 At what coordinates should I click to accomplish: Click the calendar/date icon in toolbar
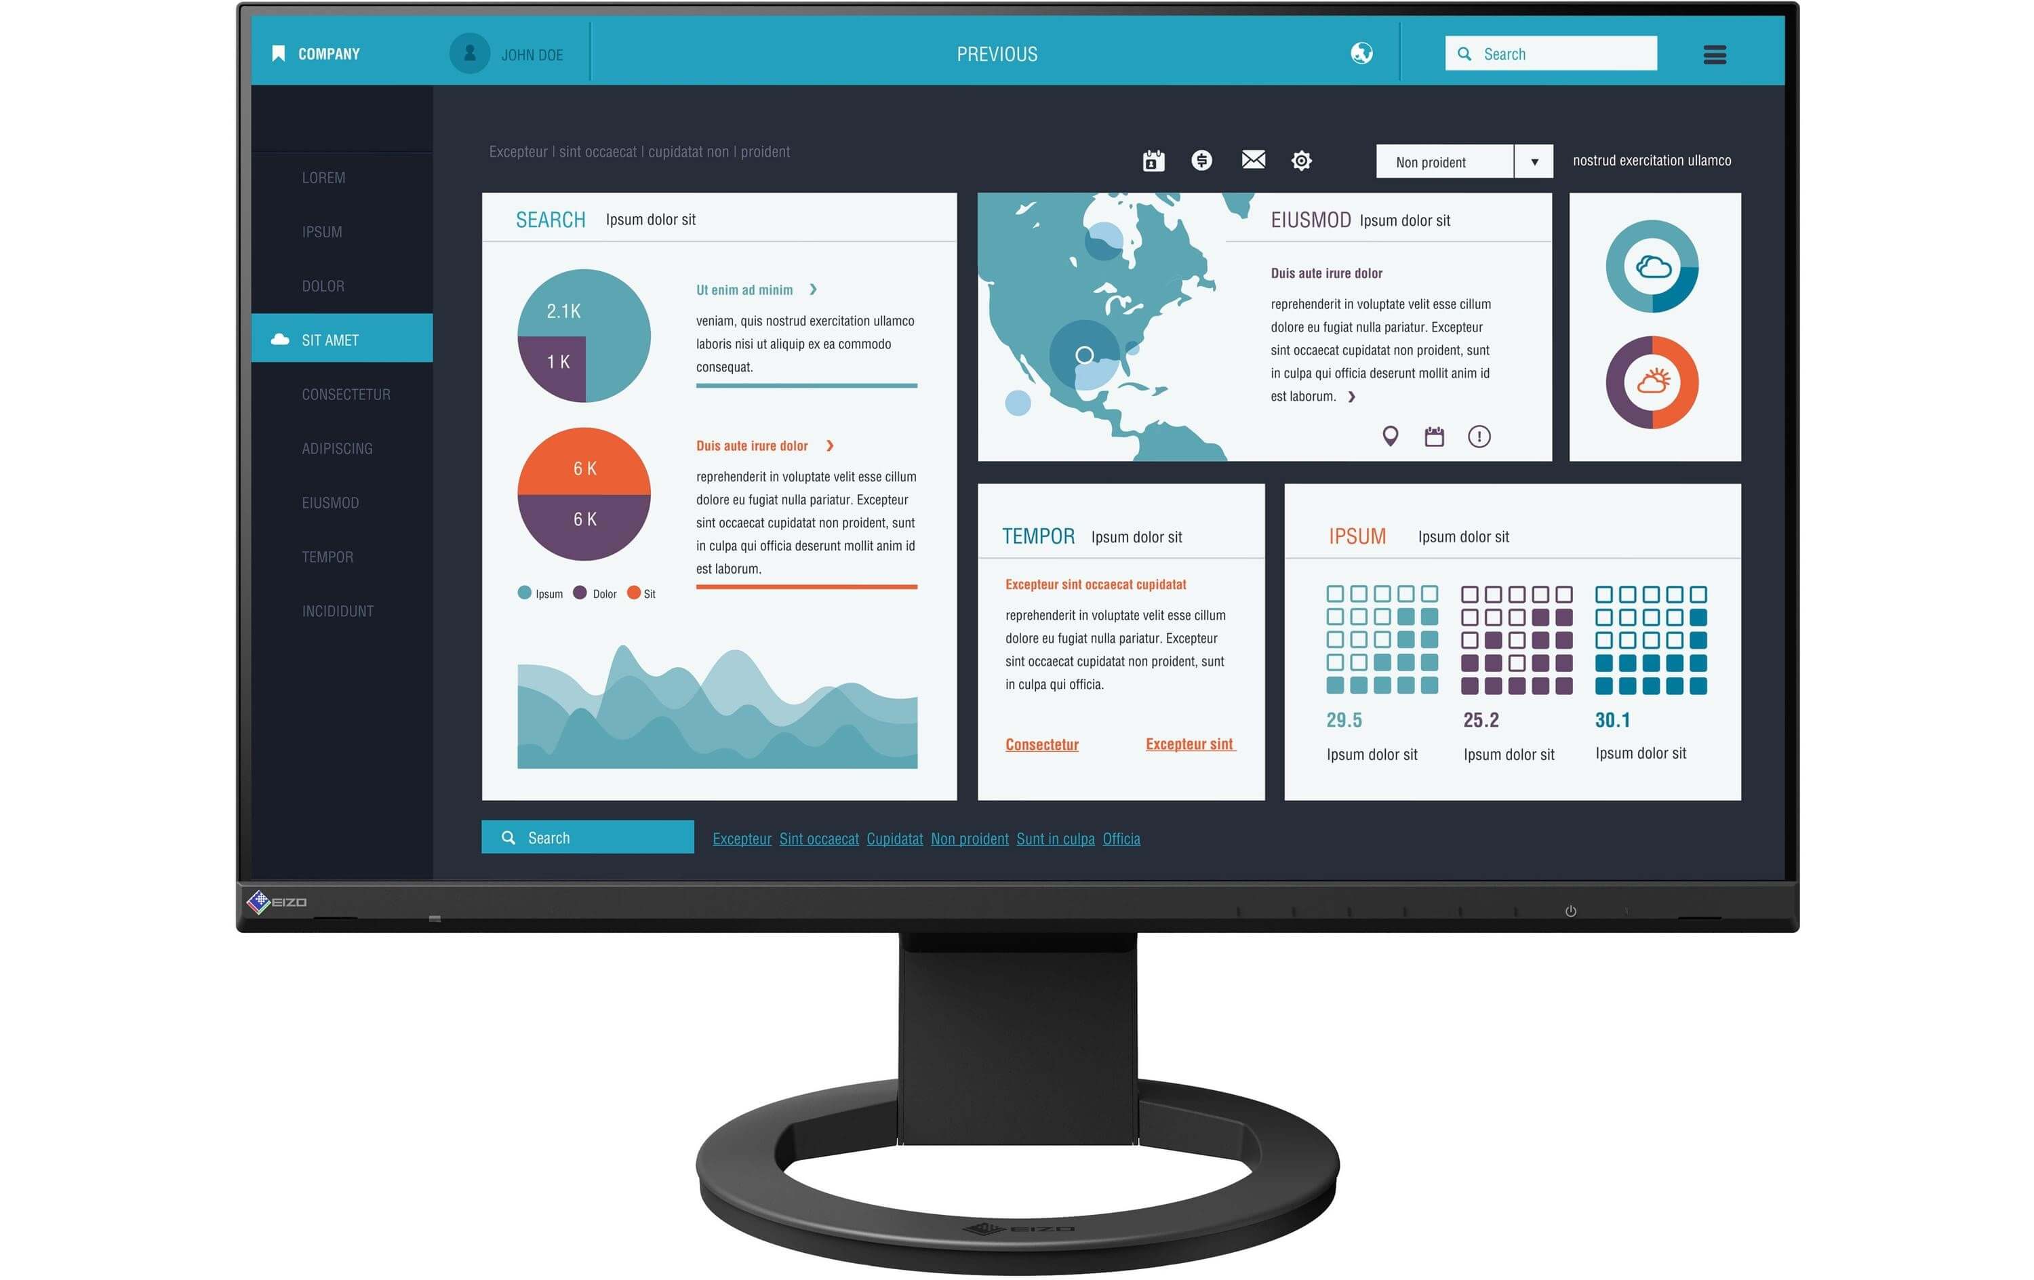[1154, 159]
